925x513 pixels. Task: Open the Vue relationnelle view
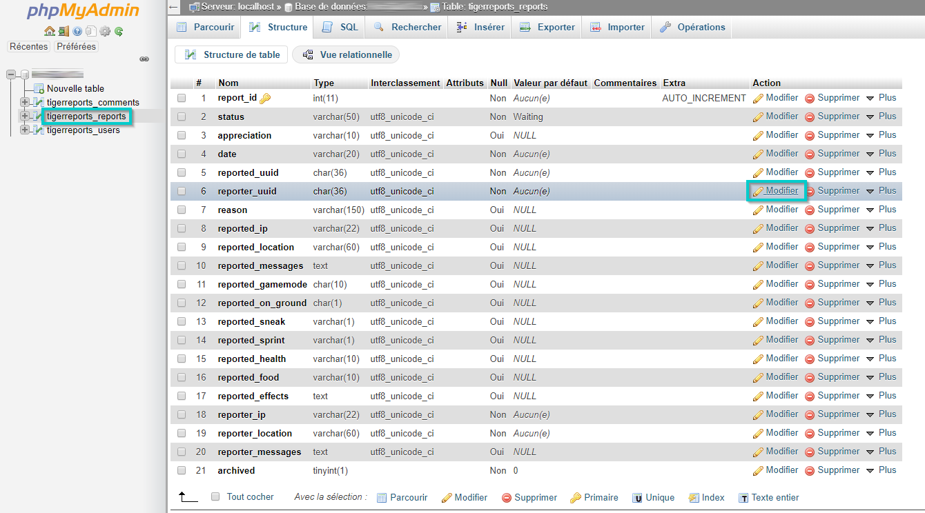point(347,55)
